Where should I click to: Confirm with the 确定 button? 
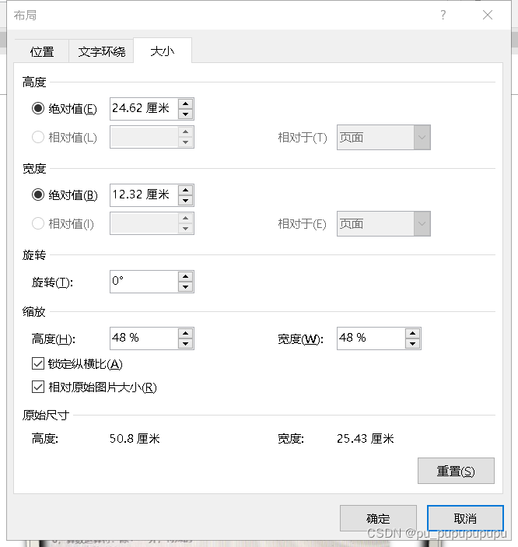point(378,518)
